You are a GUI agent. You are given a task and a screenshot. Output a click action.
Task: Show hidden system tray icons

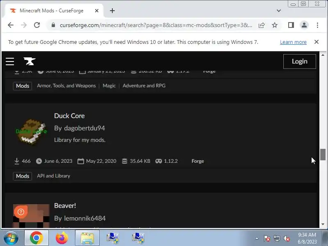257,238
